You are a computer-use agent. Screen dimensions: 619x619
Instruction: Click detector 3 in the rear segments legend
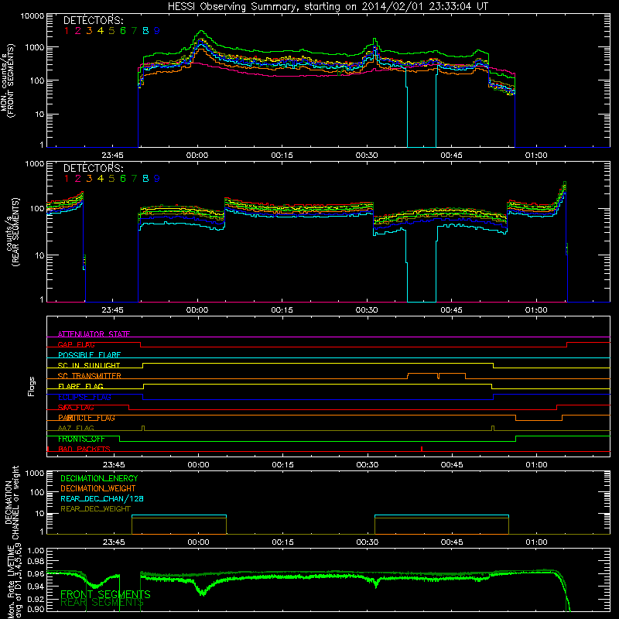(89, 179)
